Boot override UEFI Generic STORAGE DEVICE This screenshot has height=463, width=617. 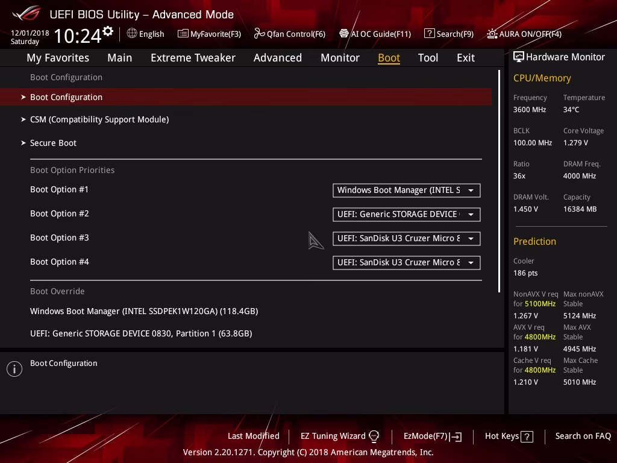click(x=141, y=333)
